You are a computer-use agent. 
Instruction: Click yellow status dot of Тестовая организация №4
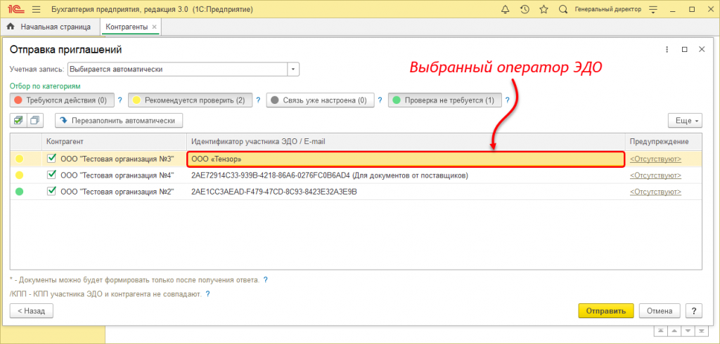pos(19,176)
